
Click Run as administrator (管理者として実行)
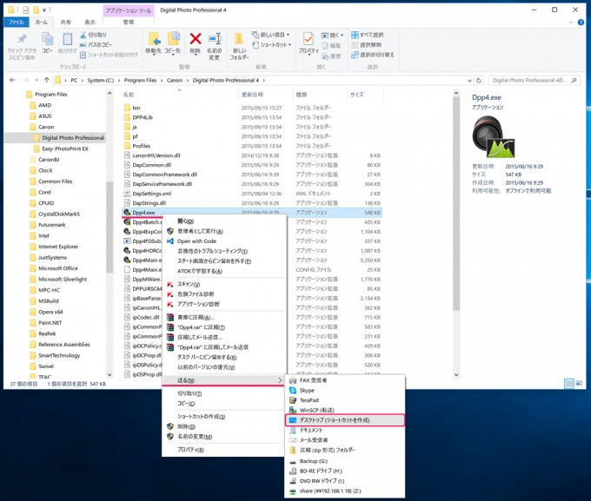click(x=200, y=231)
